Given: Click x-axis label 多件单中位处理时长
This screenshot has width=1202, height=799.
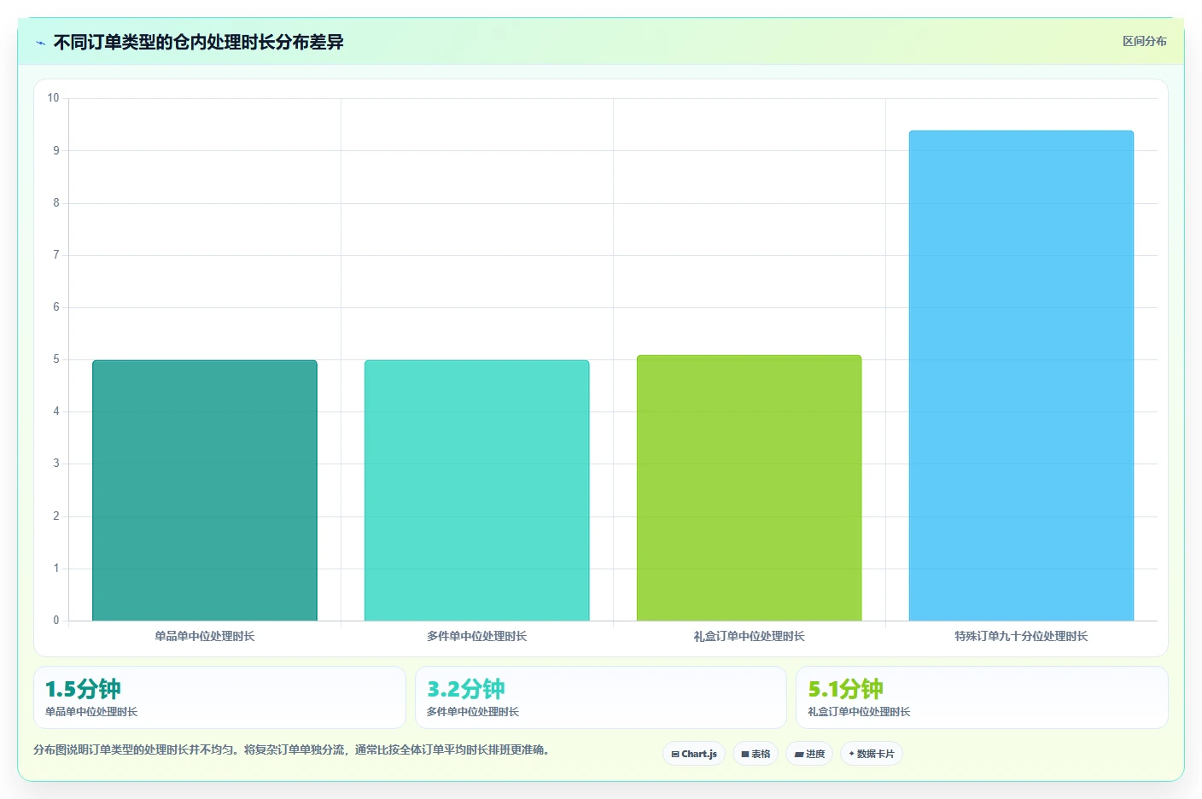Looking at the screenshot, I should 477,636.
